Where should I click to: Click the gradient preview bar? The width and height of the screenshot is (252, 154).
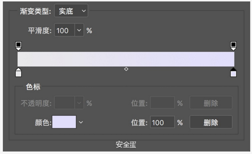point(126,59)
